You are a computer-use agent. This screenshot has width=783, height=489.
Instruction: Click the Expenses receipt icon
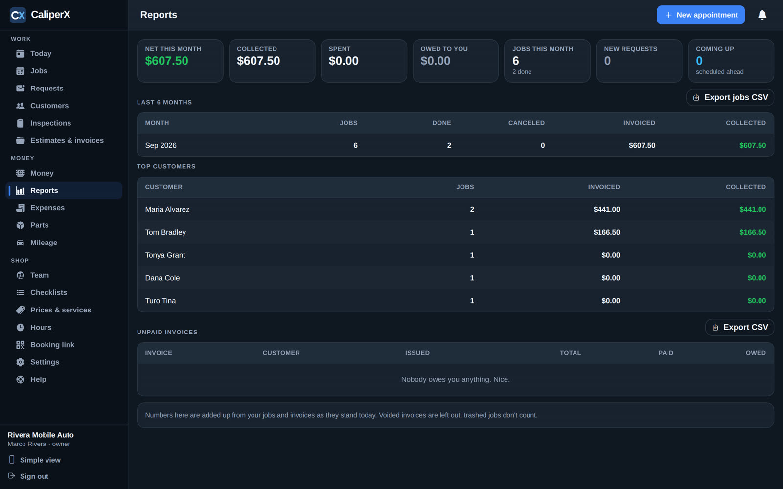click(20, 208)
